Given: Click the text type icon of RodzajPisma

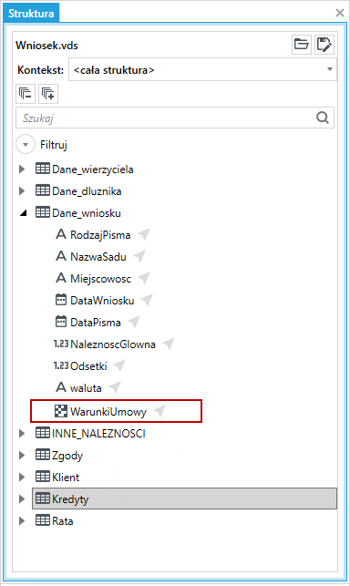Looking at the screenshot, I should (60, 234).
